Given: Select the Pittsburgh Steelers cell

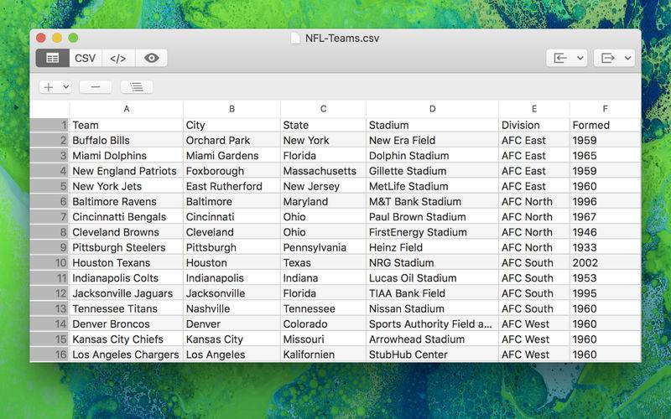Looking at the screenshot, I should tap(127, 247).
